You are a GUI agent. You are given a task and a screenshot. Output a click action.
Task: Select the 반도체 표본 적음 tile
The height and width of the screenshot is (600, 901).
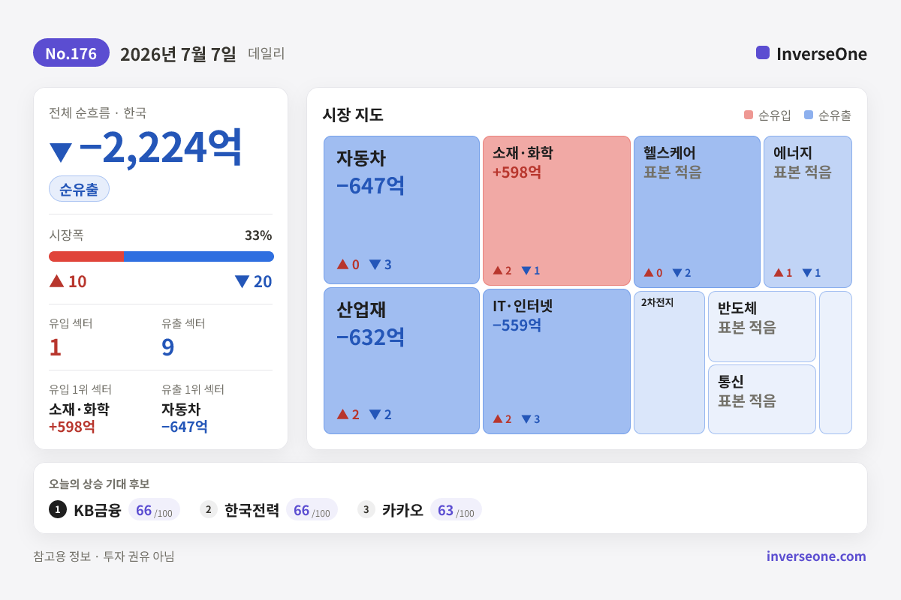762,326
